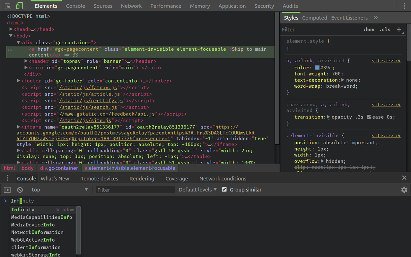Open the /static/js/fatnav.js link
411x257 pixels.
click(89, 88)
